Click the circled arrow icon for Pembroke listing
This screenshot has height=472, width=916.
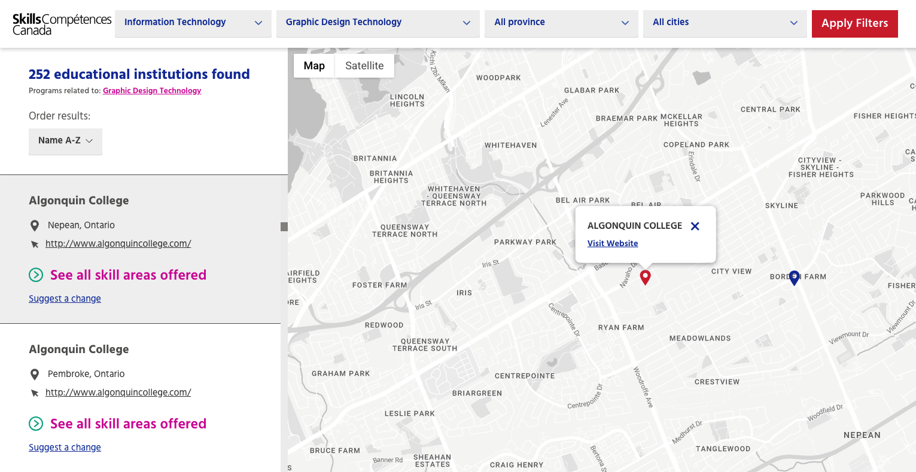tap(36, 424)
